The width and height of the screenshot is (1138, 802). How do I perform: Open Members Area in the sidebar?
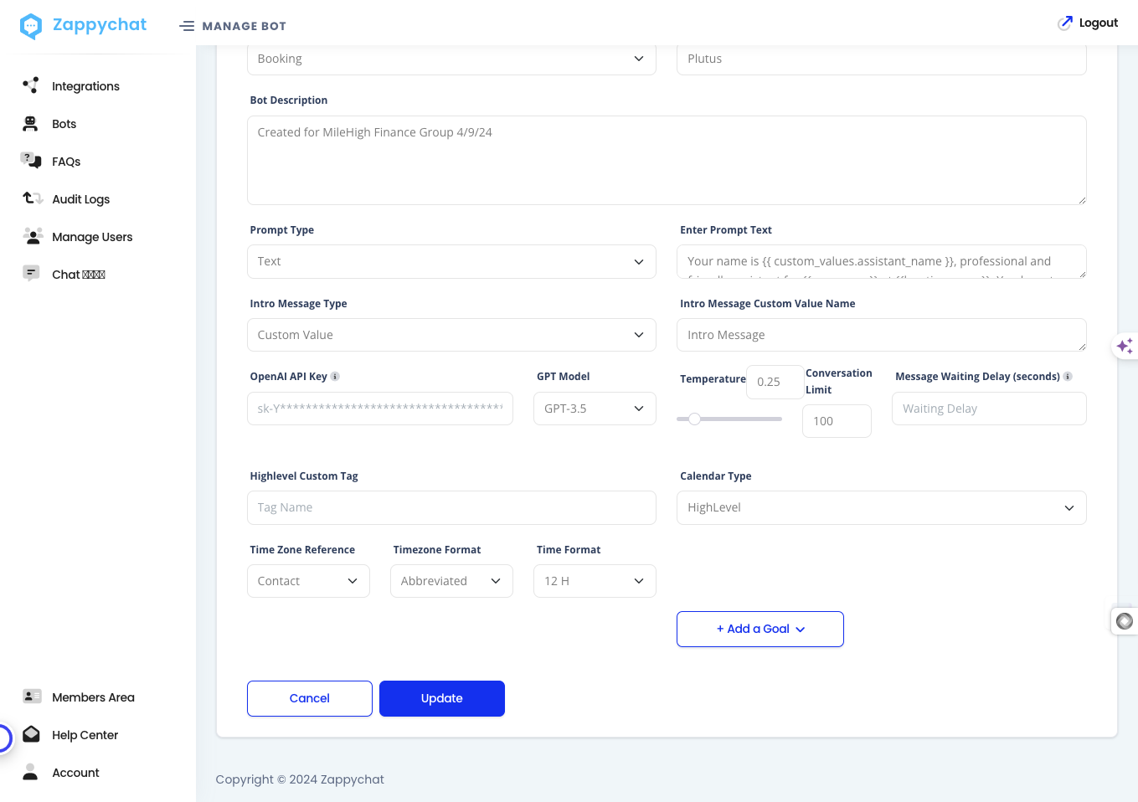coord(93,697)
